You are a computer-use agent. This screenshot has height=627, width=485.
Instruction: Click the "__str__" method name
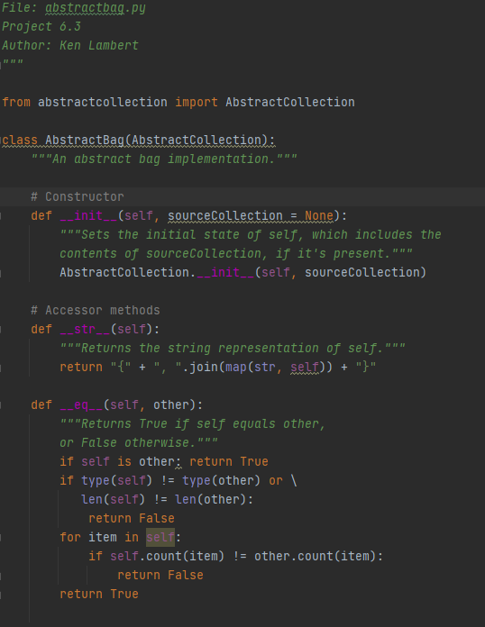click(85, 329)
